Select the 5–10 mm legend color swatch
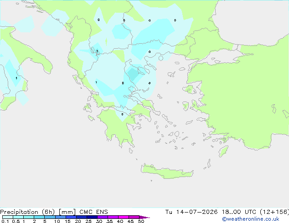 pos(50,217)
